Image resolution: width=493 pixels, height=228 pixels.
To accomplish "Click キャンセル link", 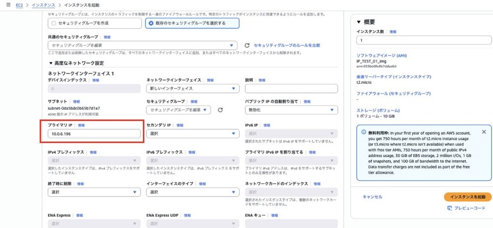I will pyautogui.click(x=372, y=197).
